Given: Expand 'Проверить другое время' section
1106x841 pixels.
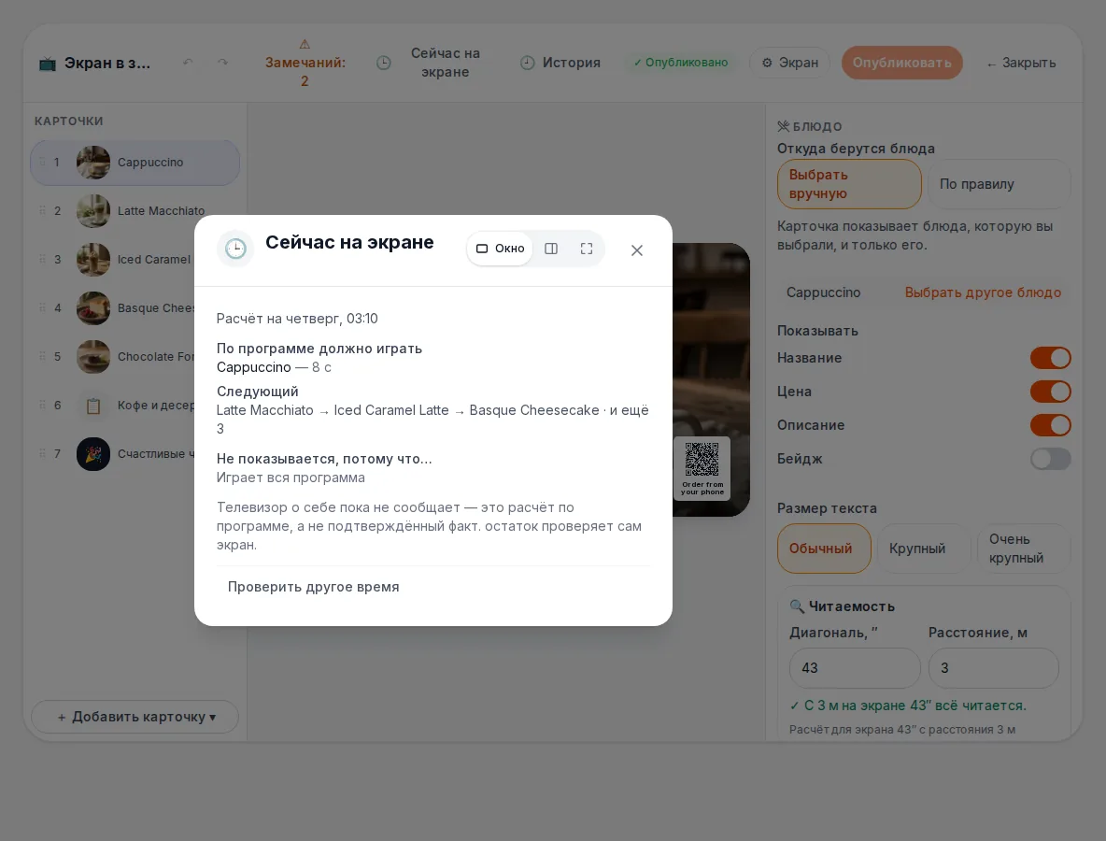Looking at the screenshot, I should click(x=313, y=587).
